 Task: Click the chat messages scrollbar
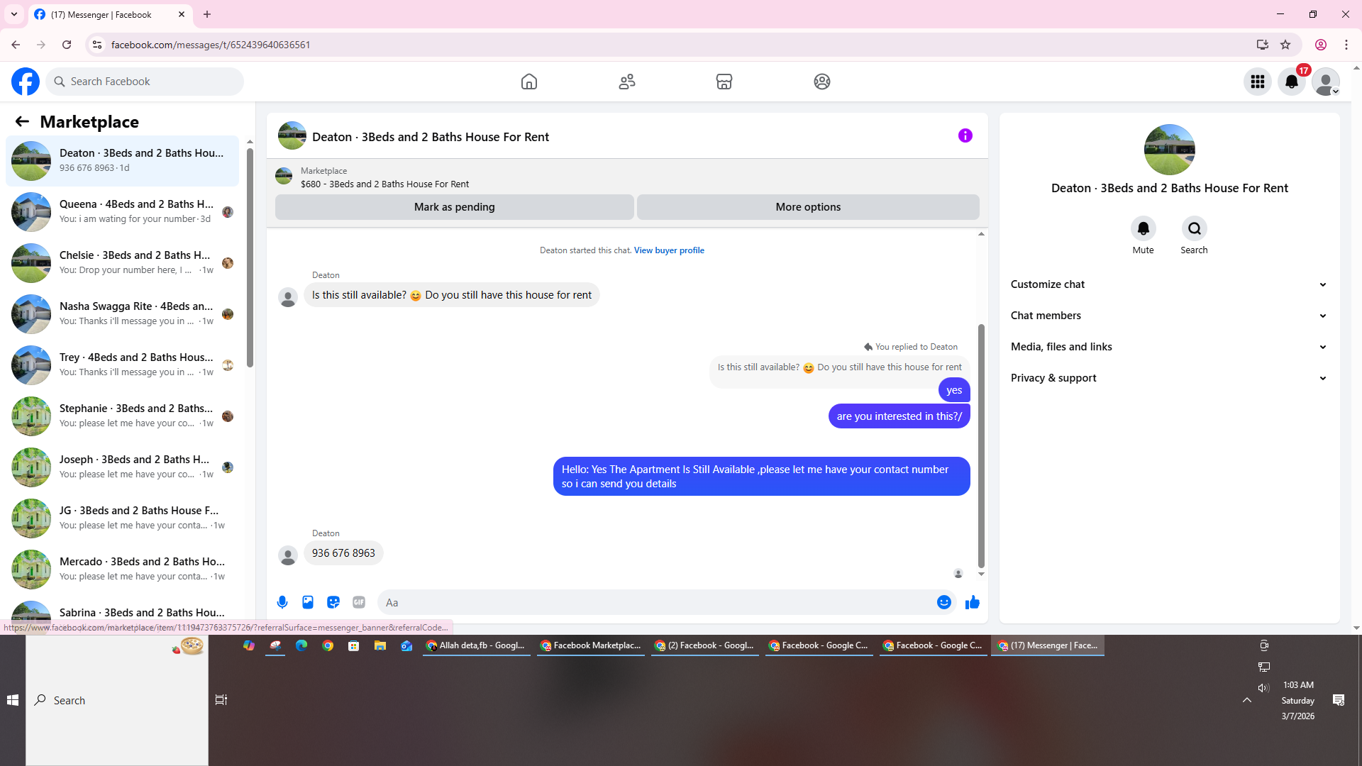(981, 447)
